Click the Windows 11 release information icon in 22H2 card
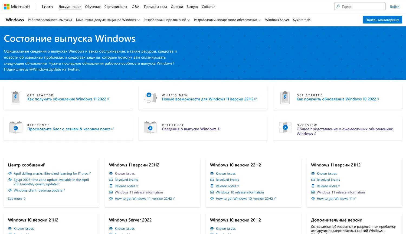Viewport: 406px width, 234px height. tap(111, 192)
